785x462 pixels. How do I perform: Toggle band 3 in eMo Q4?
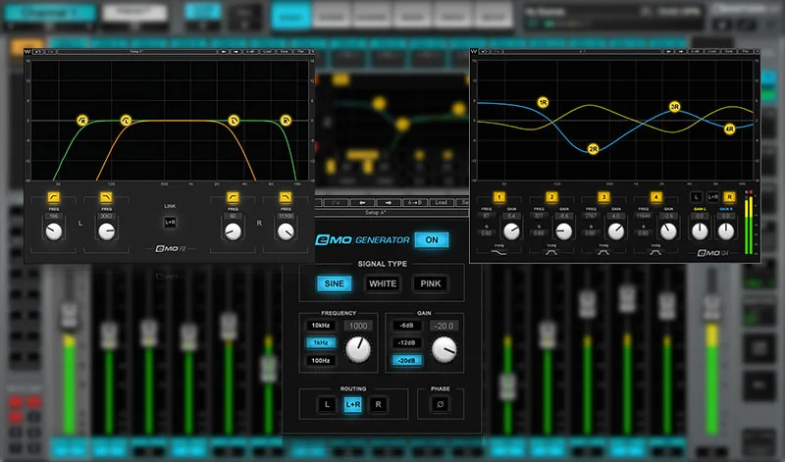[603, 197]
